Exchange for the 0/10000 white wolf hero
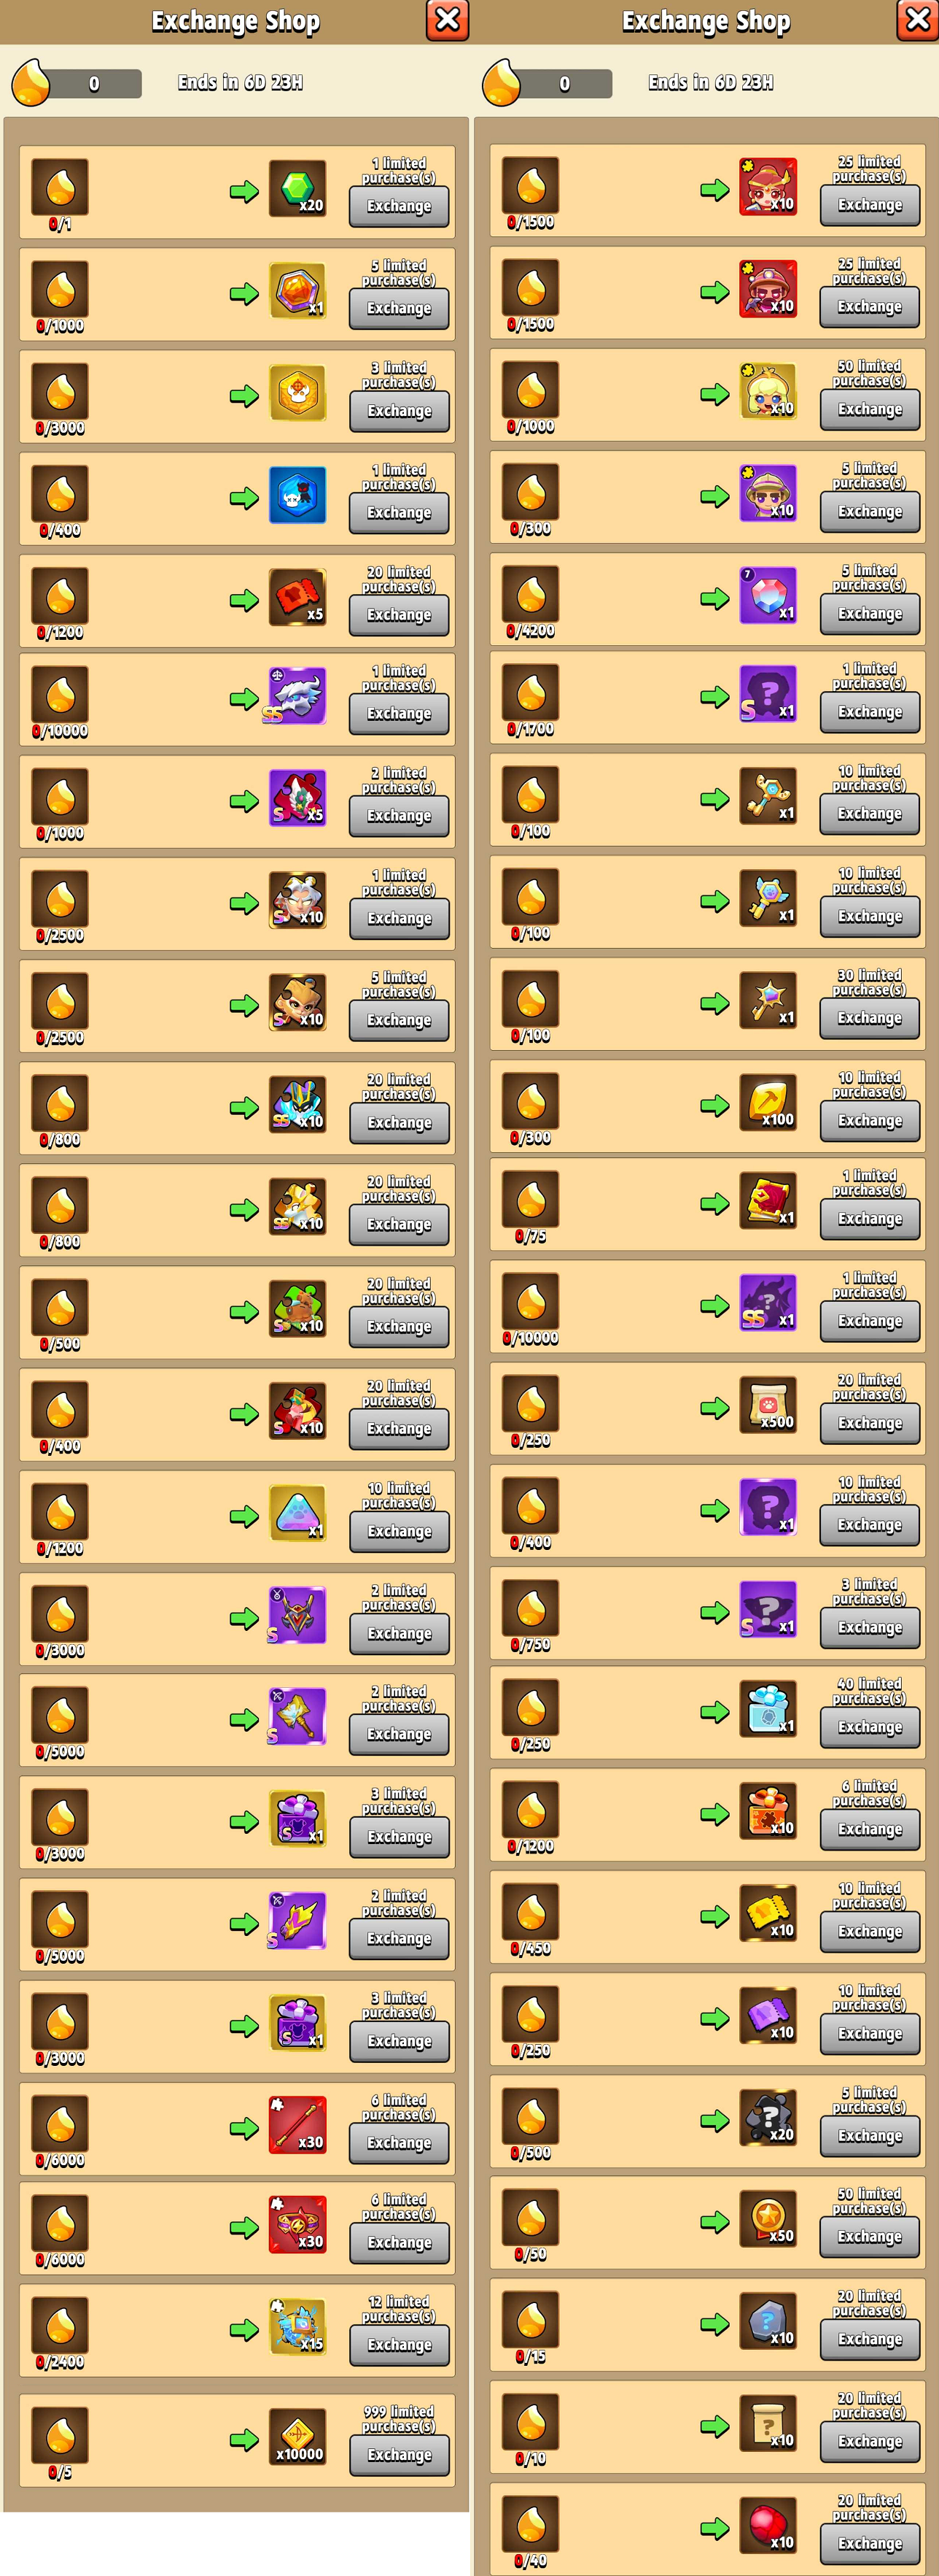 (x=400, y=713)
